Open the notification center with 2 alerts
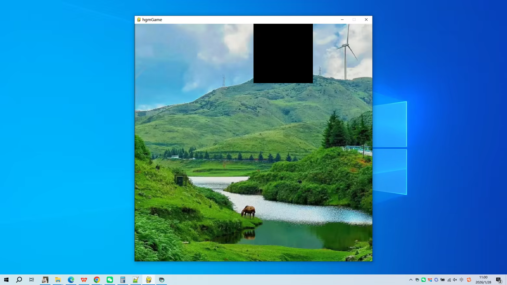507x285 pixels. click(499, 279)
